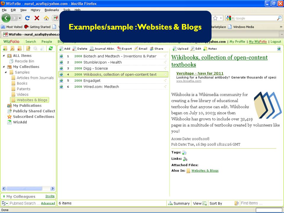Click the People link in WizFolio nav
Viewport: 284px width, 213px height.
(47, 41)
